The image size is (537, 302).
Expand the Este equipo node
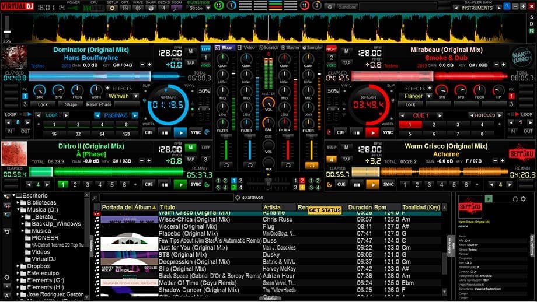tap(18, 273)
